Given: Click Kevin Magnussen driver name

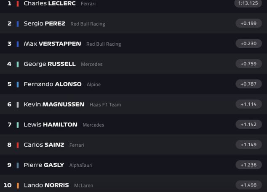Looking at the screenshot, I should click(54, 104).
